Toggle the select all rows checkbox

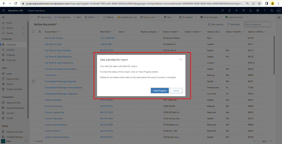[34, 32]
